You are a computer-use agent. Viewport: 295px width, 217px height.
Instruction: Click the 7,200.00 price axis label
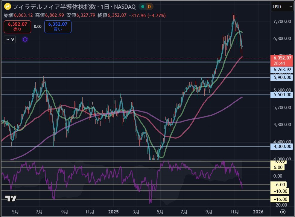pyautogui.click(x=282, y=22)
